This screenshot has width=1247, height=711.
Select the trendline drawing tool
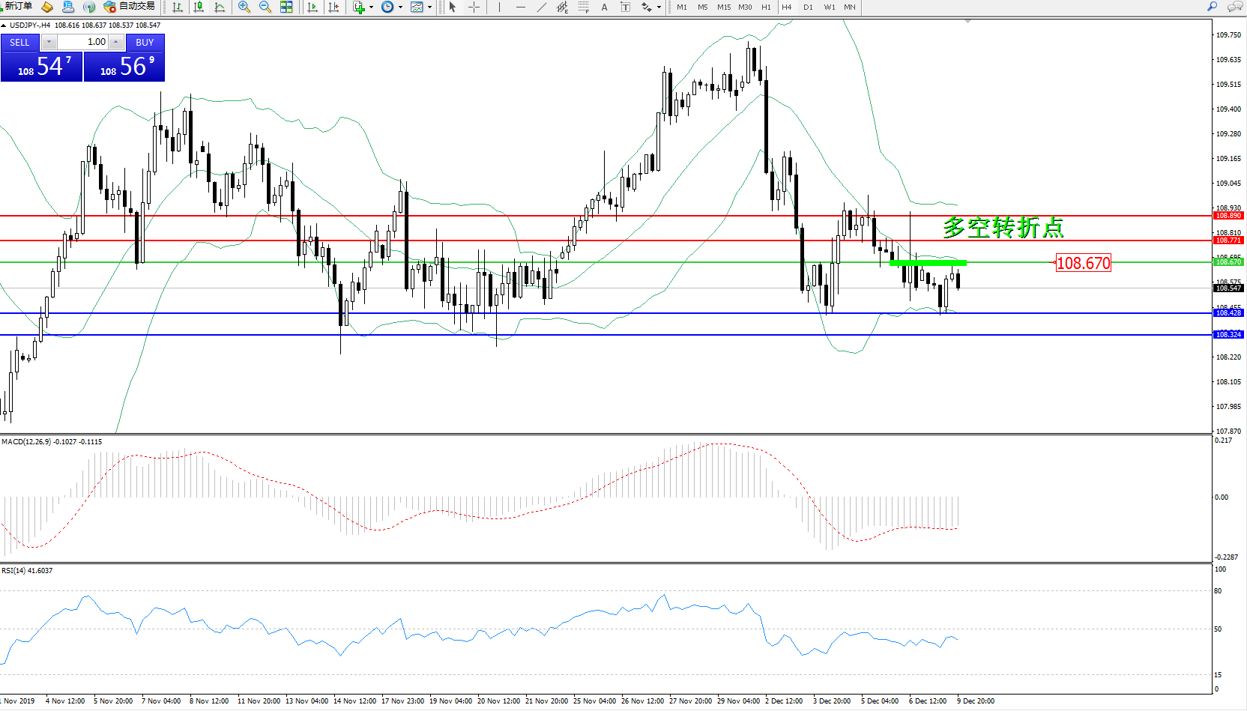(542, 7)
